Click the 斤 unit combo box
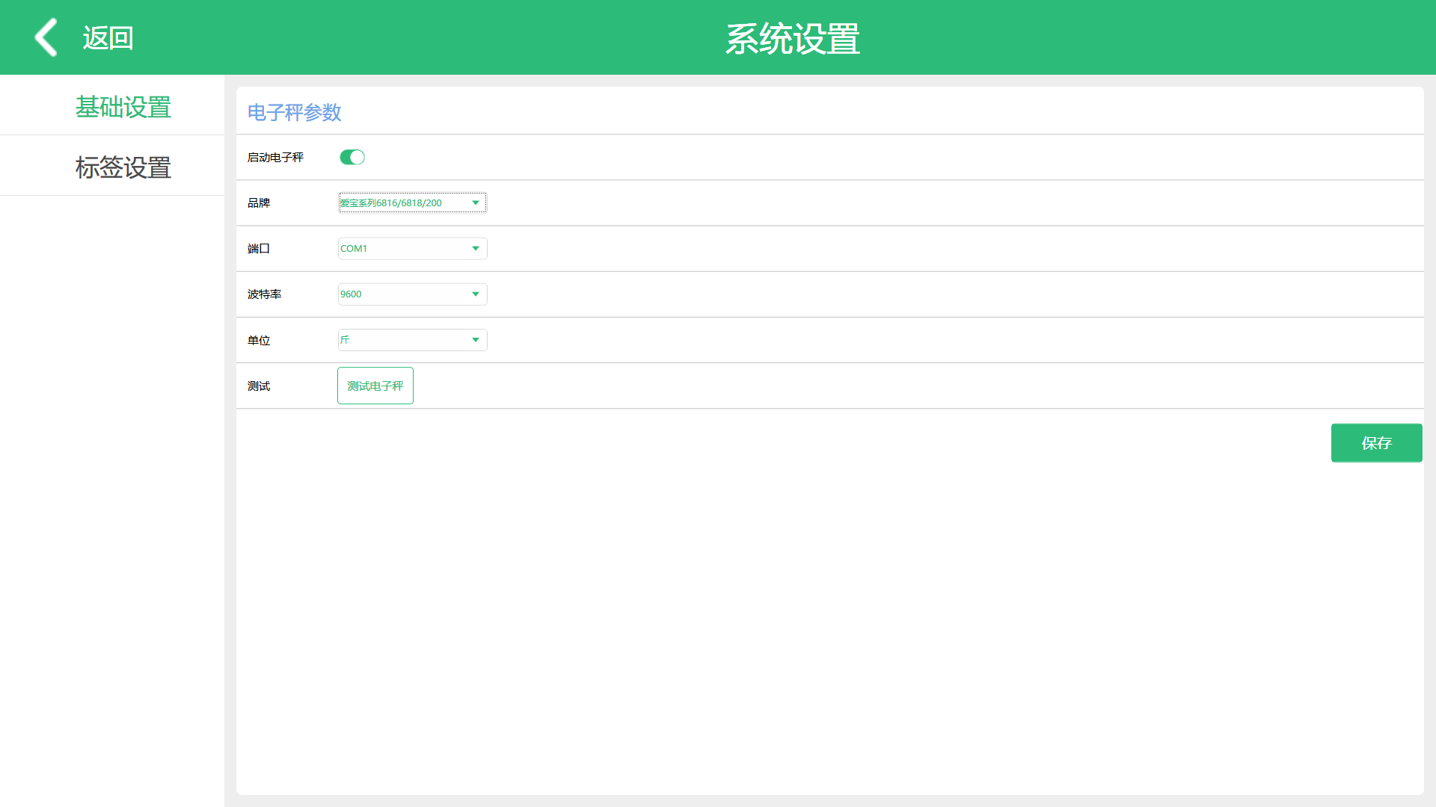Viewport: 1436px width, 807px height. 404,340
